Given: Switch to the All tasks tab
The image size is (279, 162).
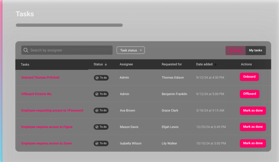Looking at the screenshot, I should coord(235,50).
